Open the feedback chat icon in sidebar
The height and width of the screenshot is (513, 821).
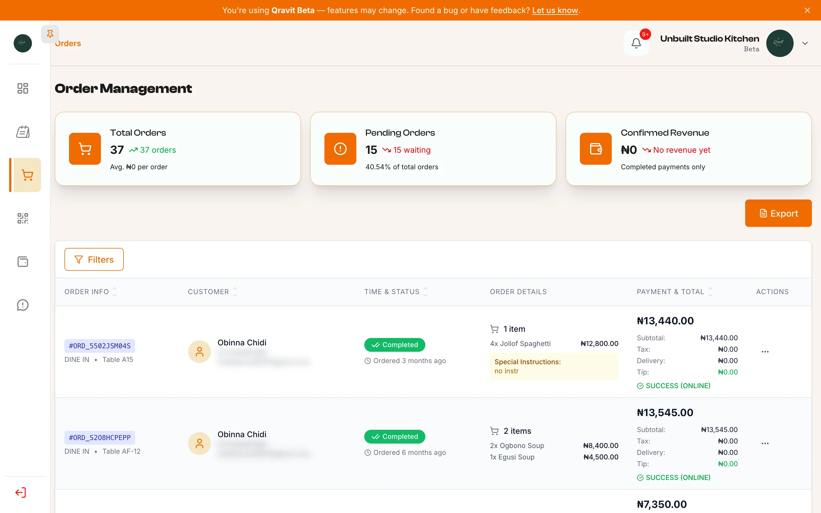pos(23,305)
